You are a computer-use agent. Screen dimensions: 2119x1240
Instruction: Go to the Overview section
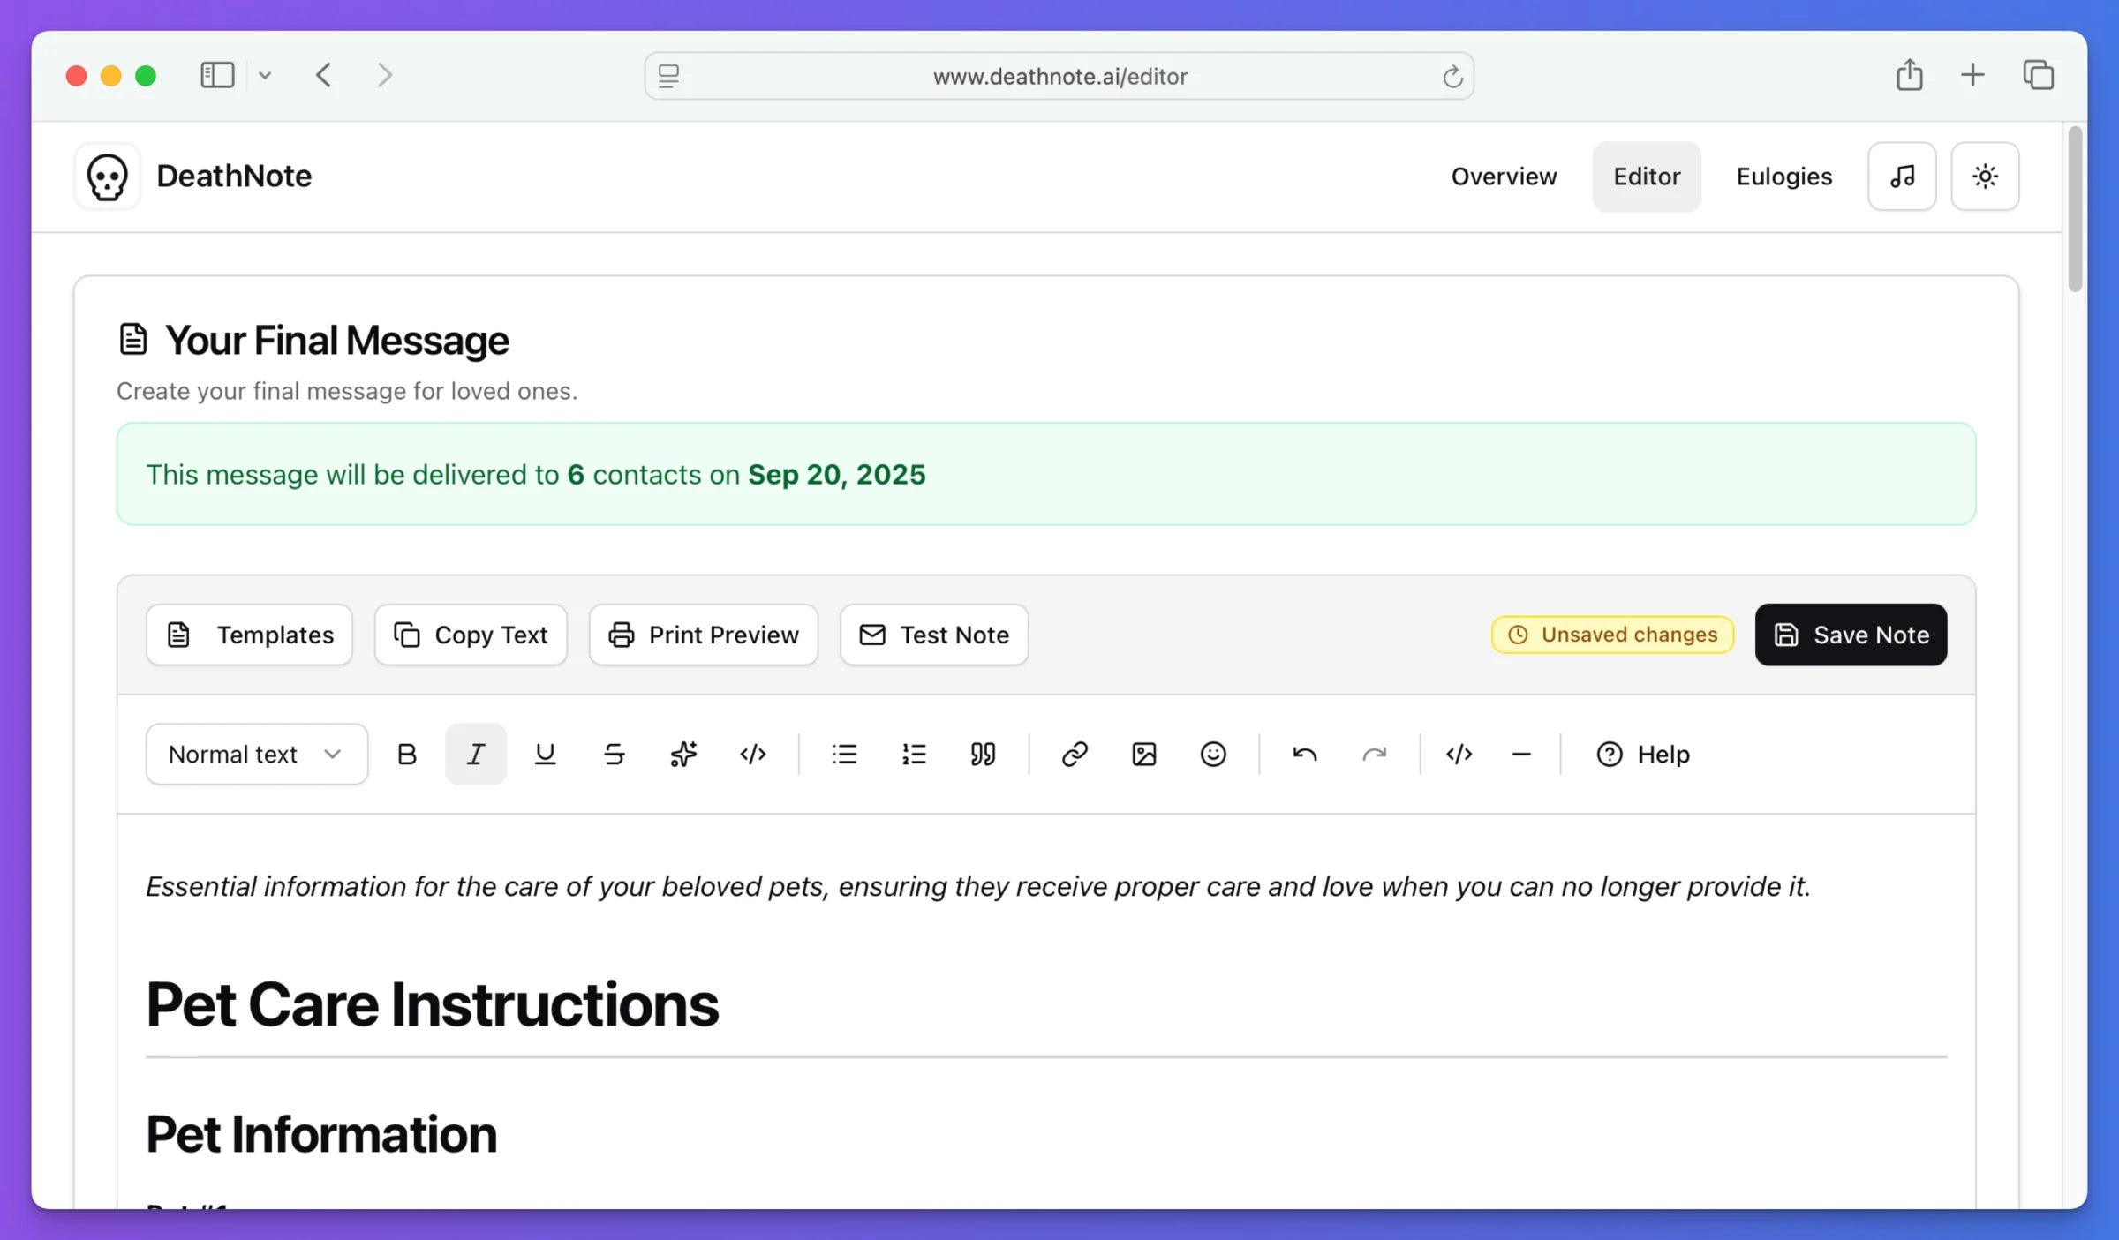(1504, 177)
